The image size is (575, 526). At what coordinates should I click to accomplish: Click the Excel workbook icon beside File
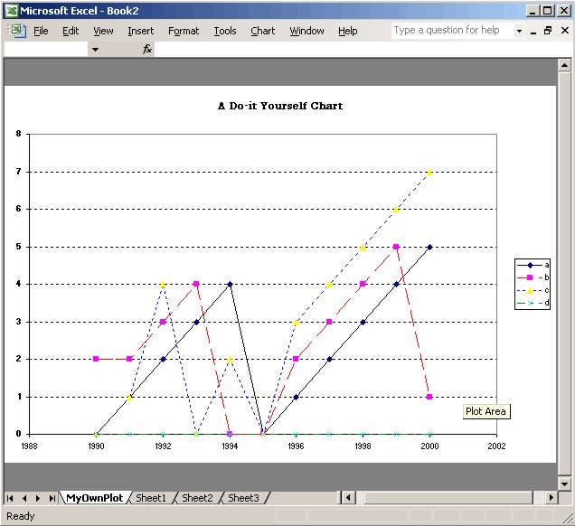coord(16,31)
